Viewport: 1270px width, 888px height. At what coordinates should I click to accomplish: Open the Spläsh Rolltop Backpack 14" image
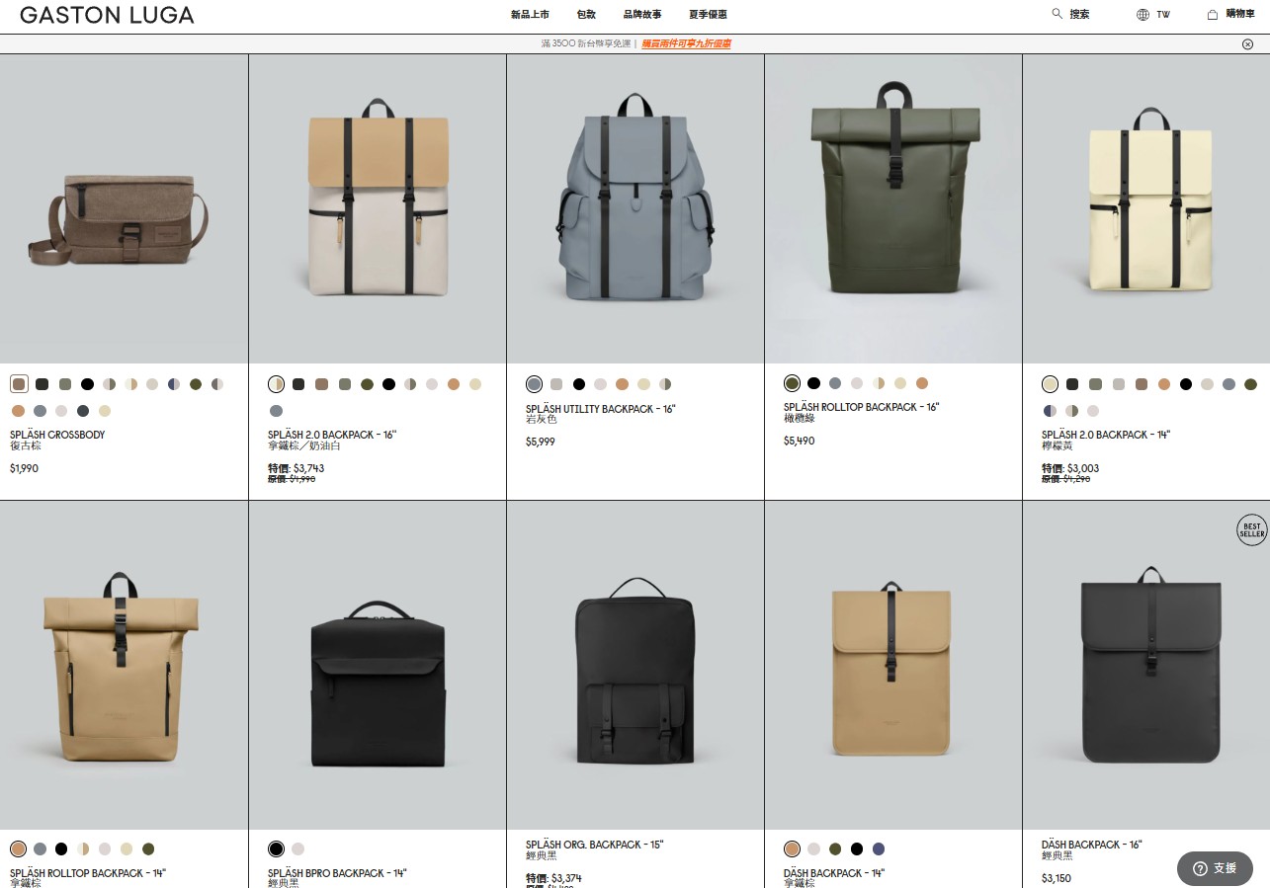[x=124, y=665]
